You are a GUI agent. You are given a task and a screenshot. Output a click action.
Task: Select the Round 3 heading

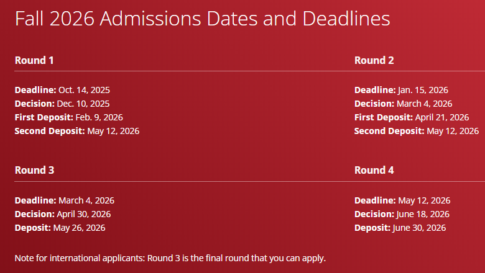tap(34, 170)
